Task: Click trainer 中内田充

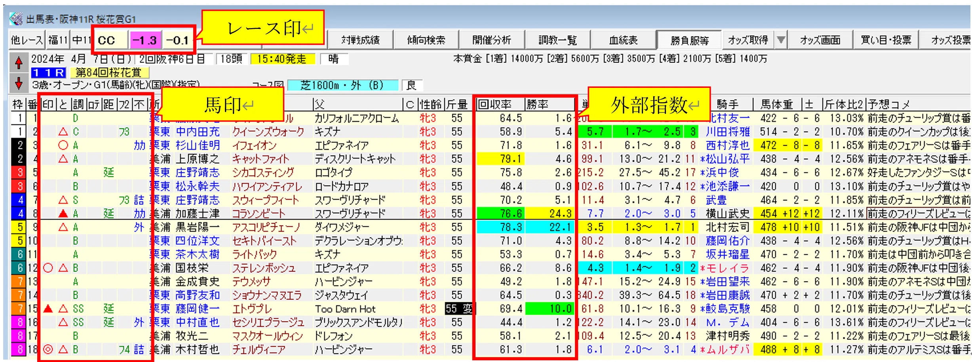Action: [x=197, y=132]
